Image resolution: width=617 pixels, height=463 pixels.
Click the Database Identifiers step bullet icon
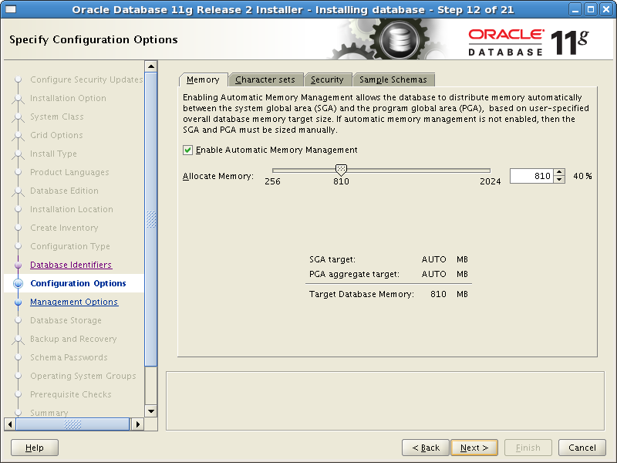(x=18, y=265)
